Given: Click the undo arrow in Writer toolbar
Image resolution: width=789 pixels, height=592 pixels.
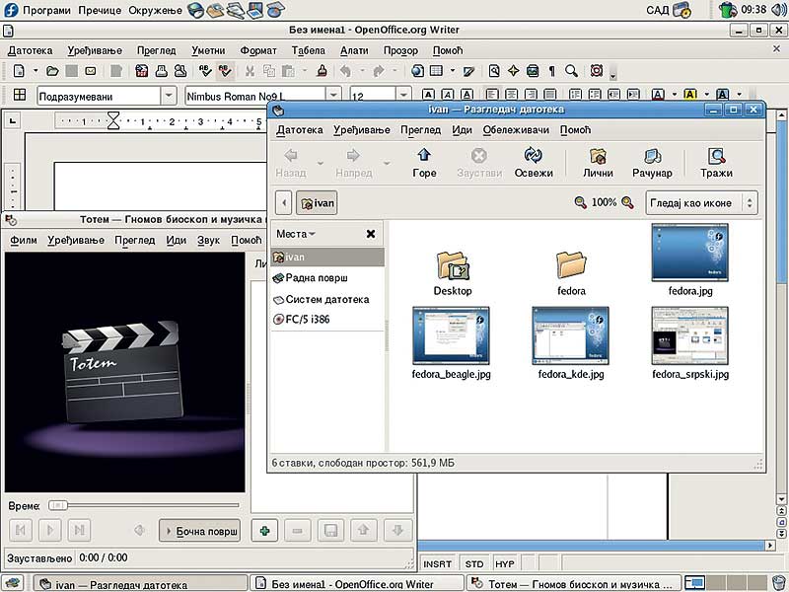Looking at the screenshot, I should pos(345,71).
